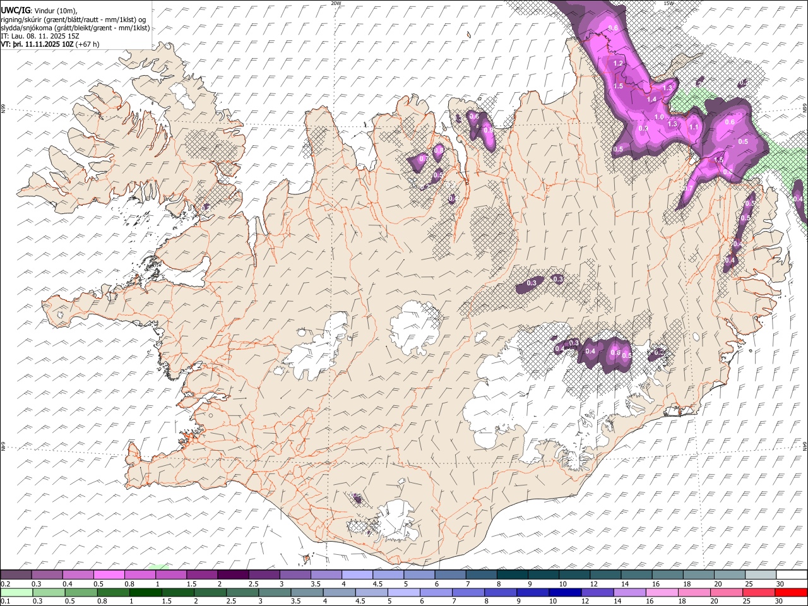Click the white swatch ending the snow legend
This screenshot has height=606, width=808.
coord(792,574)
